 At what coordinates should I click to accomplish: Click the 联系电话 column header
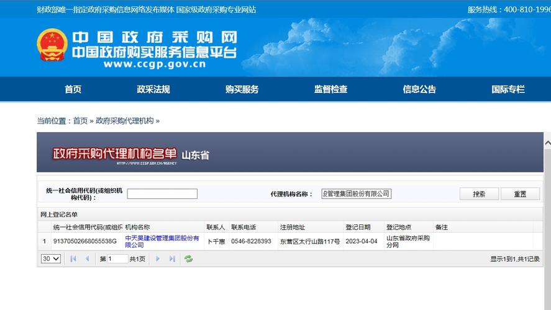click(244, 228)
